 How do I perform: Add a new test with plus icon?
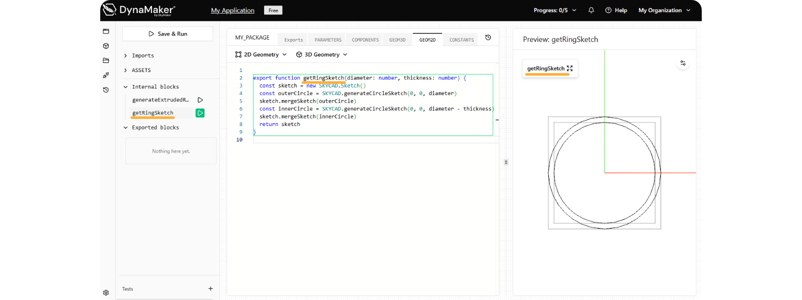[211, 288]
